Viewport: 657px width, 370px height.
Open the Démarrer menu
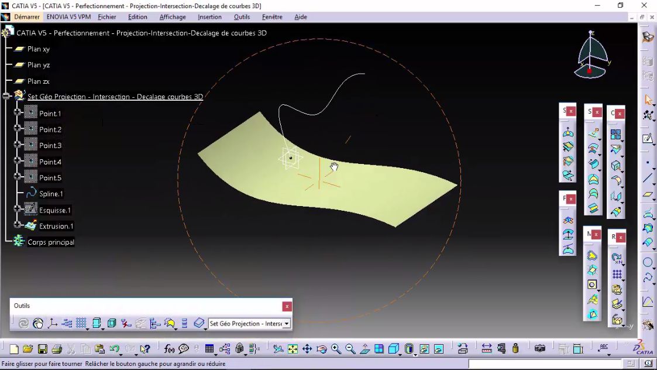point(27,17)
